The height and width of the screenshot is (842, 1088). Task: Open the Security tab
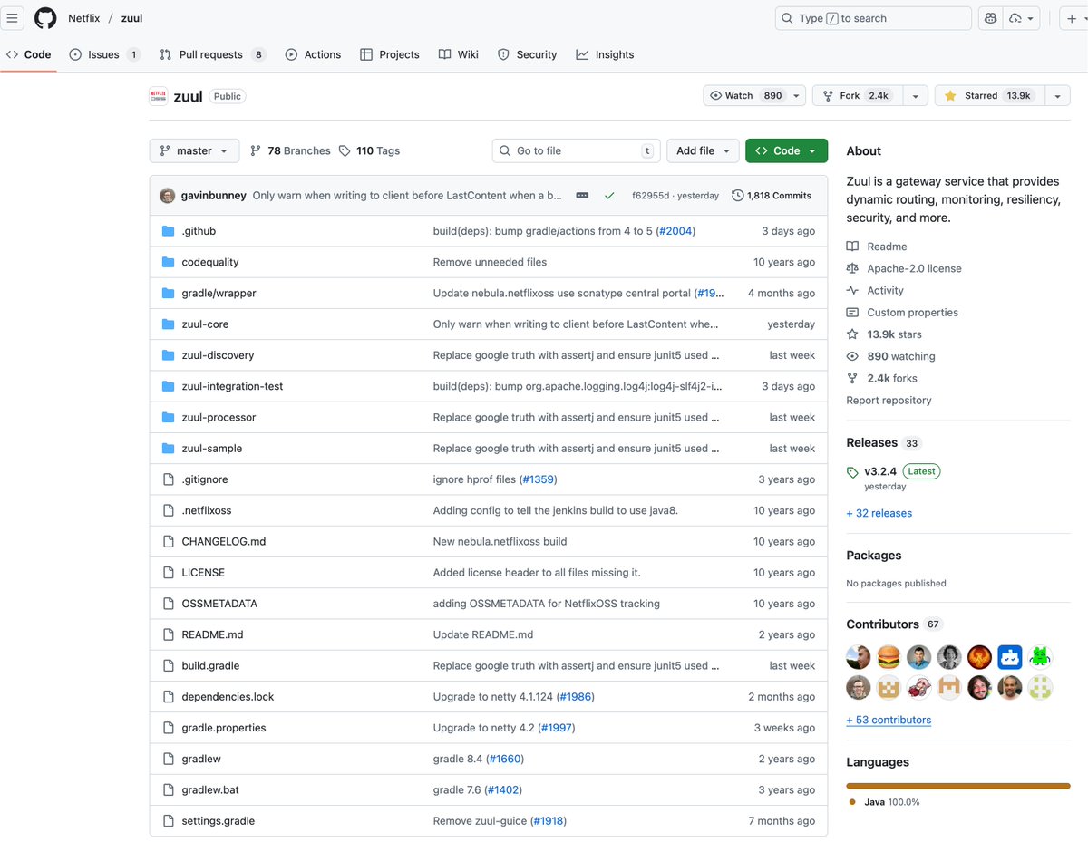click(528, 54)
